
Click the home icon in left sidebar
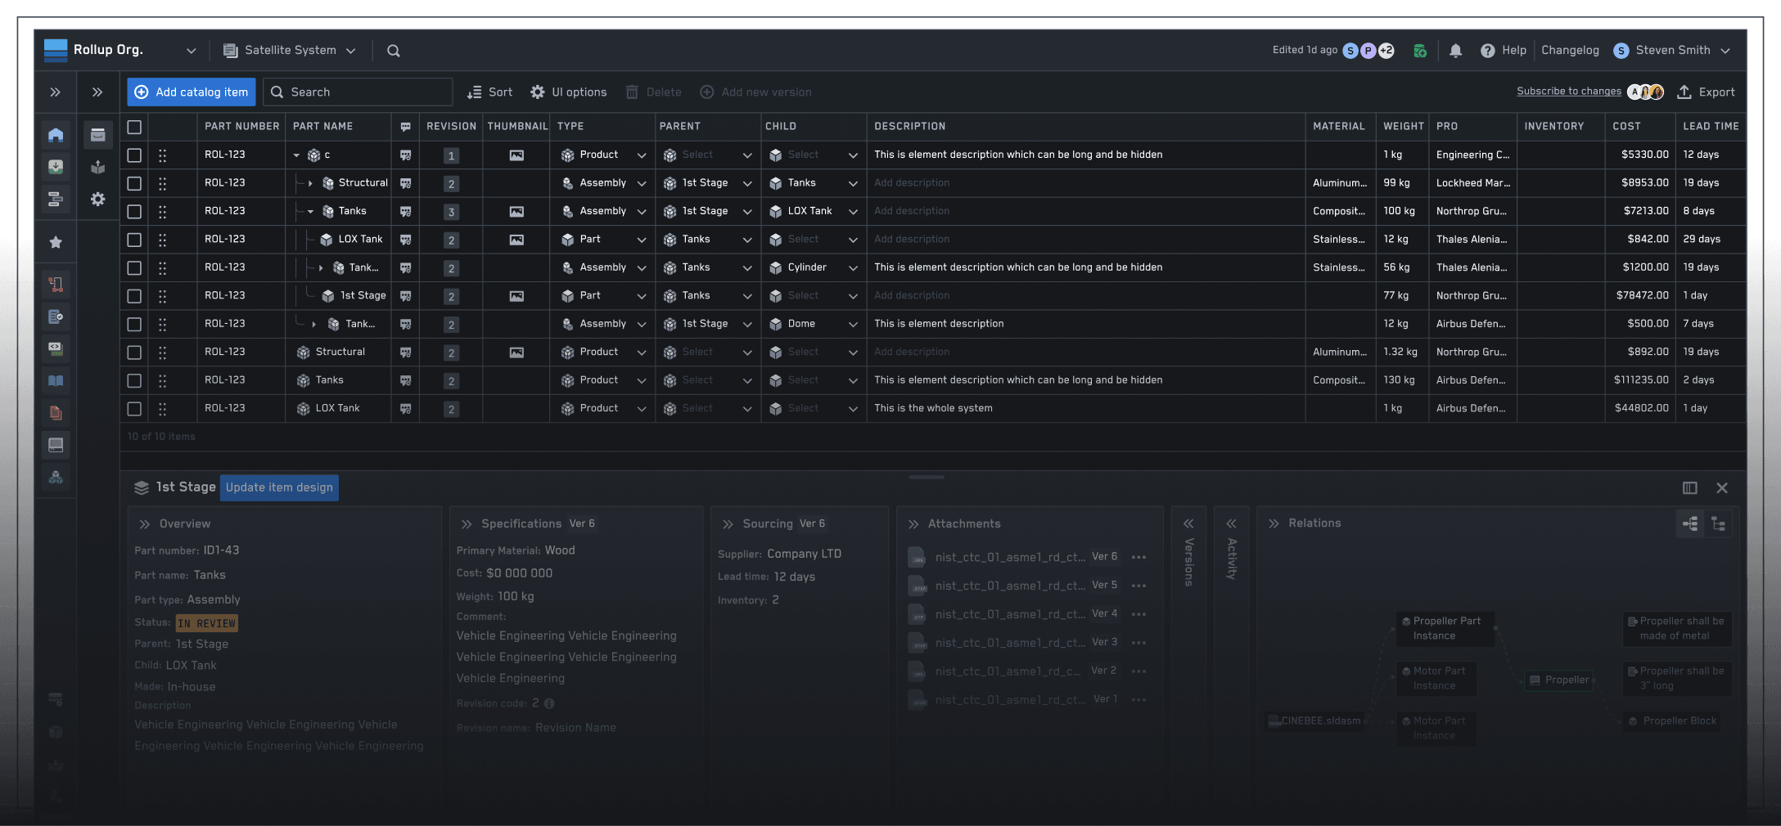tap(56, 135)
